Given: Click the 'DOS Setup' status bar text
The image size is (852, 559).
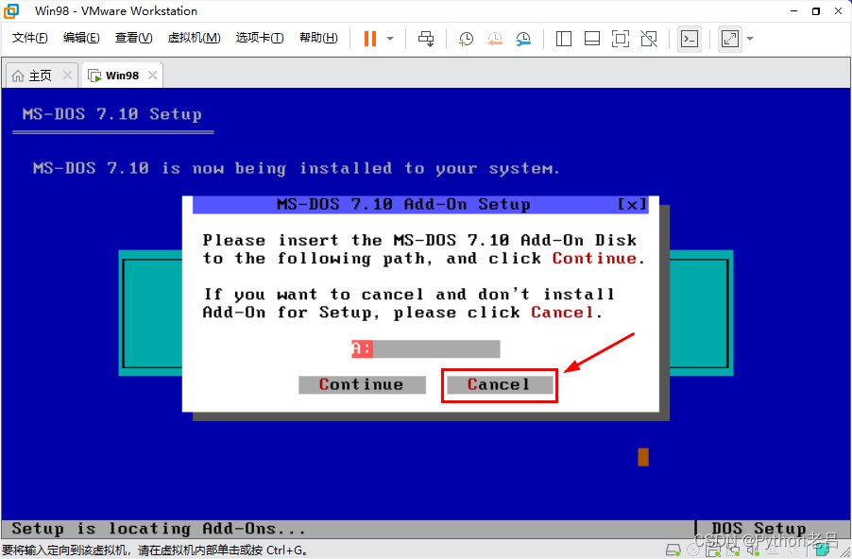Looking at the screenshot, I should coord(758,529).
